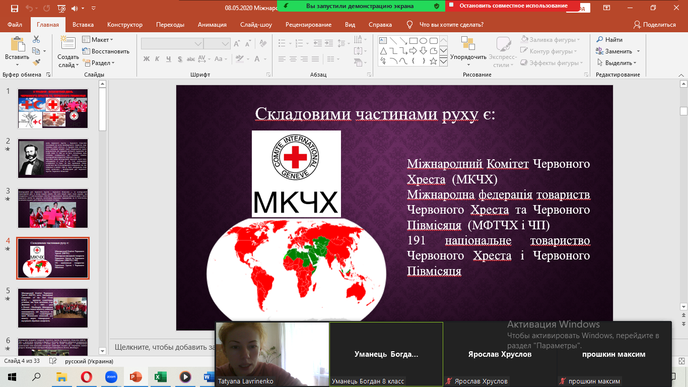The height and width of the screenshot is (387, 688).
Task: Click Поделиться share button
Action: pyautogui.click(x=655, y=25)
